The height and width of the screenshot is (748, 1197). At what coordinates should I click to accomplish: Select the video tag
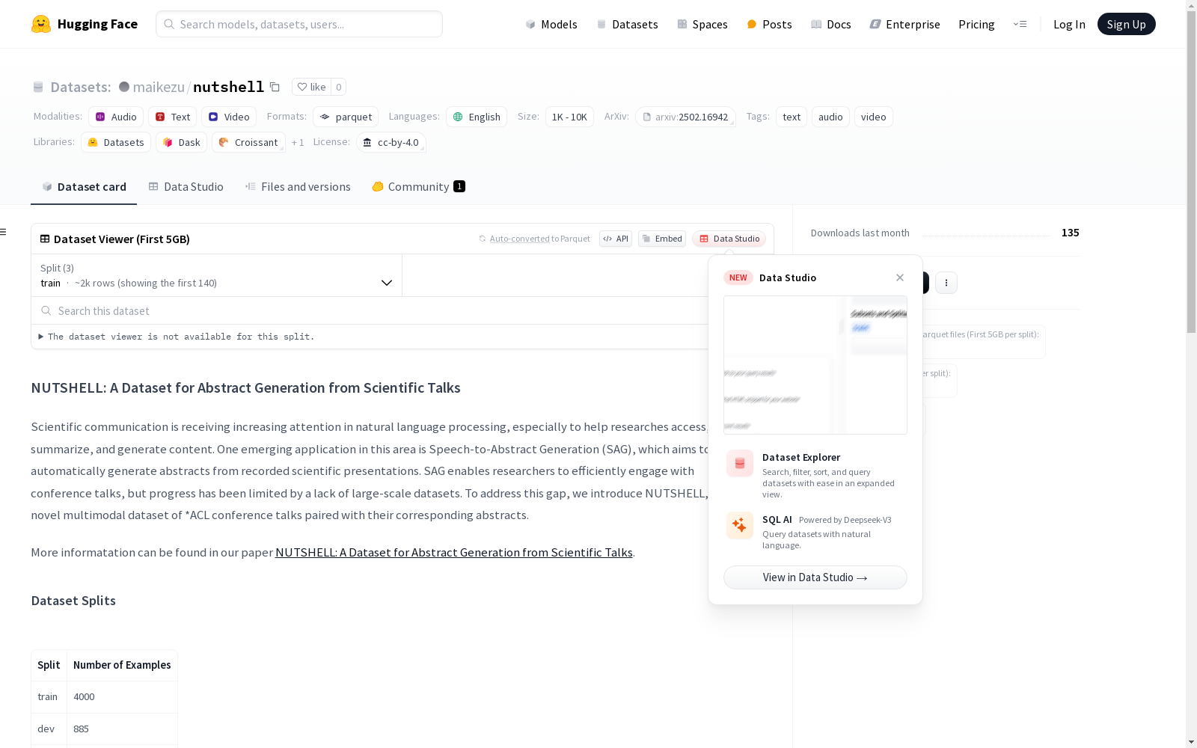(874, 117)
